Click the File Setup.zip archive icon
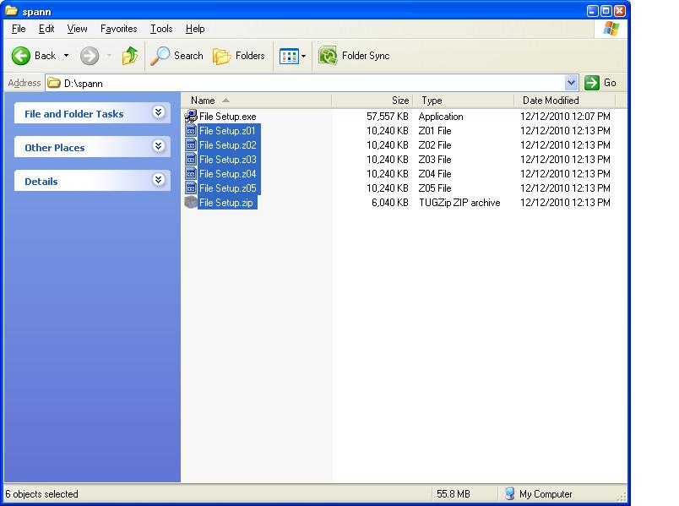Screen dimensions: 679x506 click(x=191, y=202)
